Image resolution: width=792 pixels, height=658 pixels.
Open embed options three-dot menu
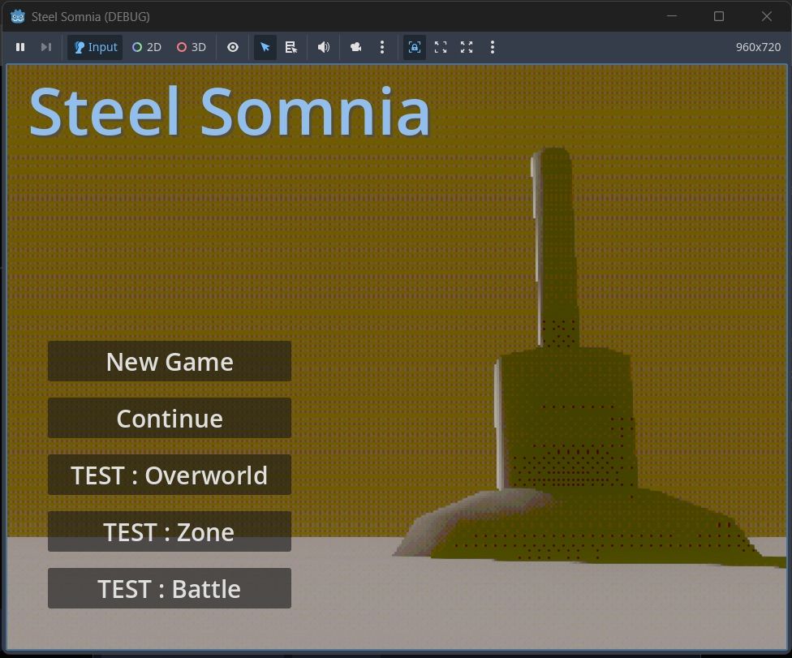pos(493,47)
